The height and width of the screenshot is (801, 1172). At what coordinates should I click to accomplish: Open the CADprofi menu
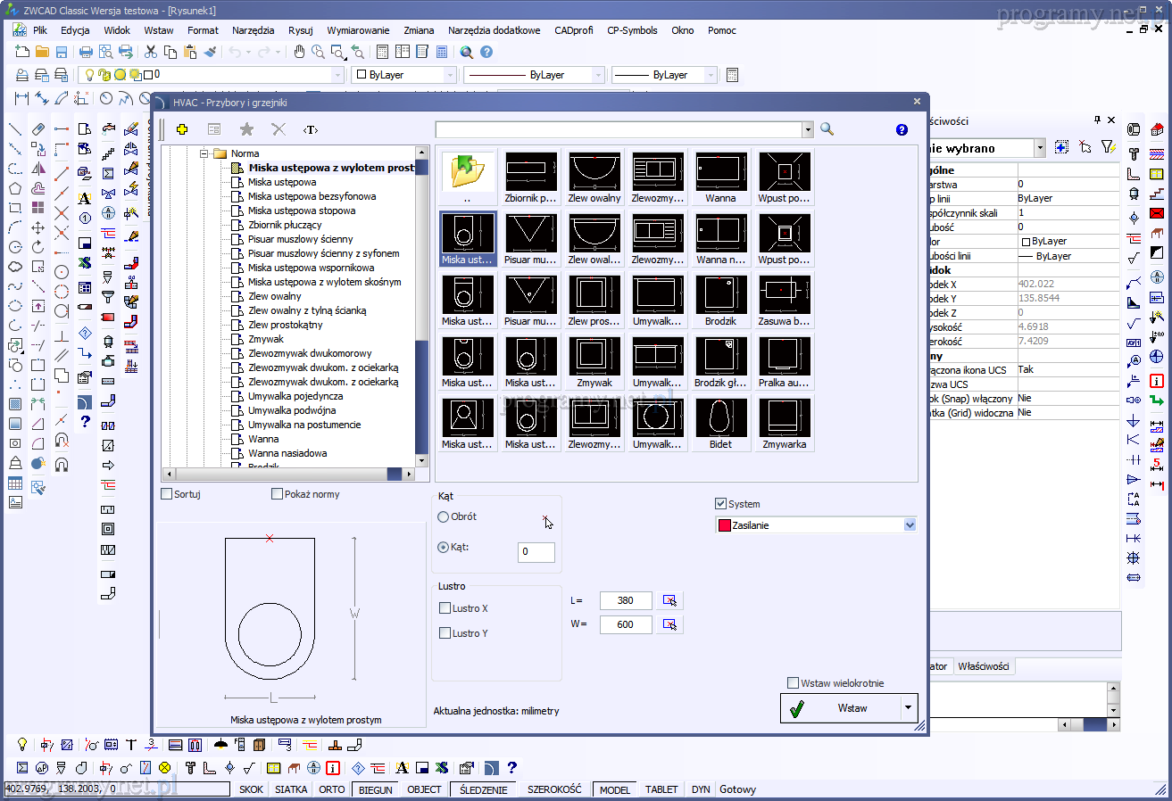574,30
